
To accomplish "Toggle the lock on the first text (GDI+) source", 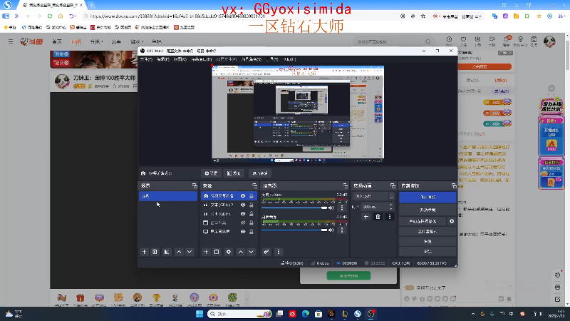I will pos(252,205).
